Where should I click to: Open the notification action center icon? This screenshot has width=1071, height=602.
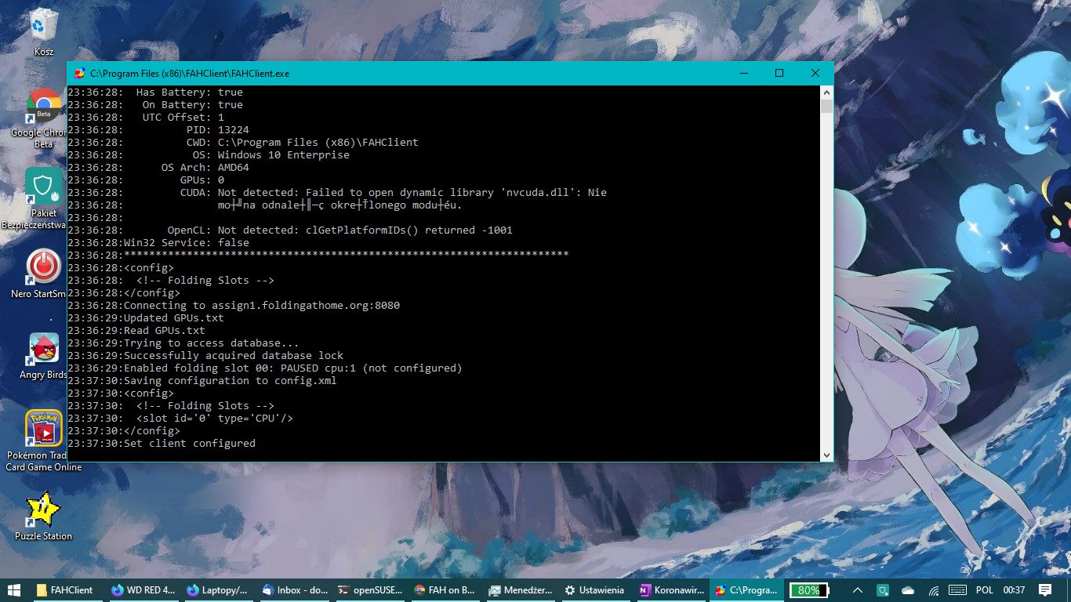[x=1045, y=590]
